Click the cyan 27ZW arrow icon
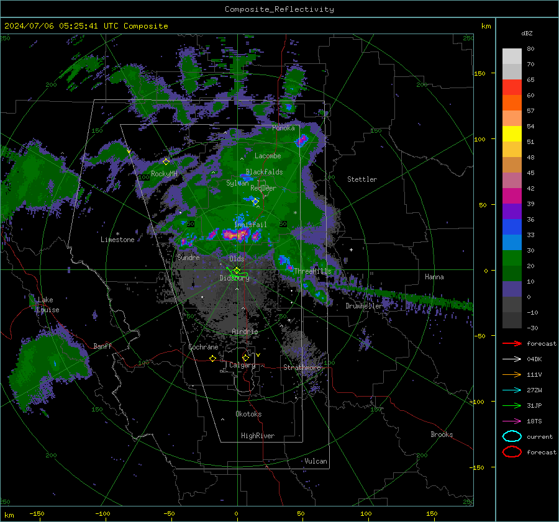Image resolution: width=559 pixels, height=522 pixels. click(512, 390)
